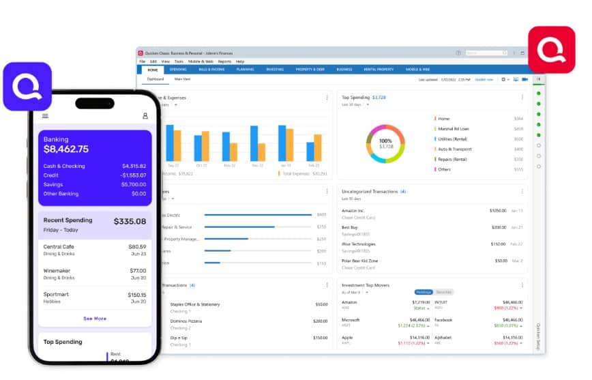Tap the Banking $8,462.75 card on phone
Screen dimensions: 592x380
coord(95,168)
